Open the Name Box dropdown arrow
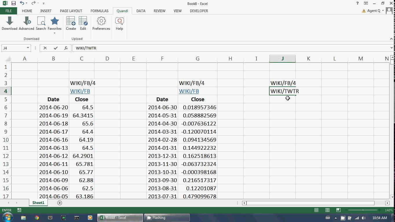The image size is (395, 222). pos(28,48)
